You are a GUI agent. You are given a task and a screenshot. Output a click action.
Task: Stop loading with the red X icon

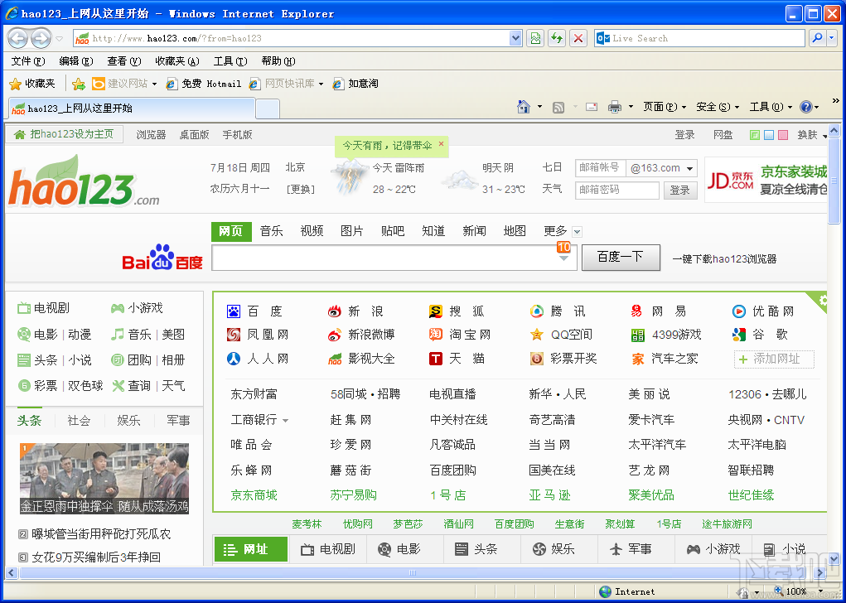[578, 38]
